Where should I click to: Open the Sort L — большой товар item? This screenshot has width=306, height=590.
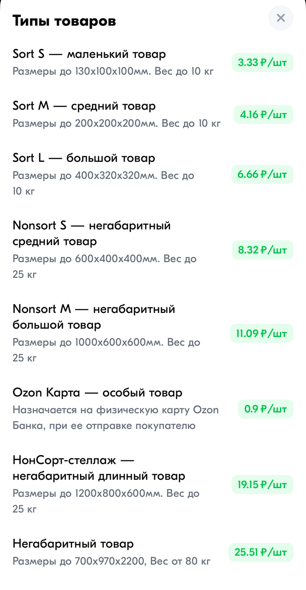click(83, 158)
